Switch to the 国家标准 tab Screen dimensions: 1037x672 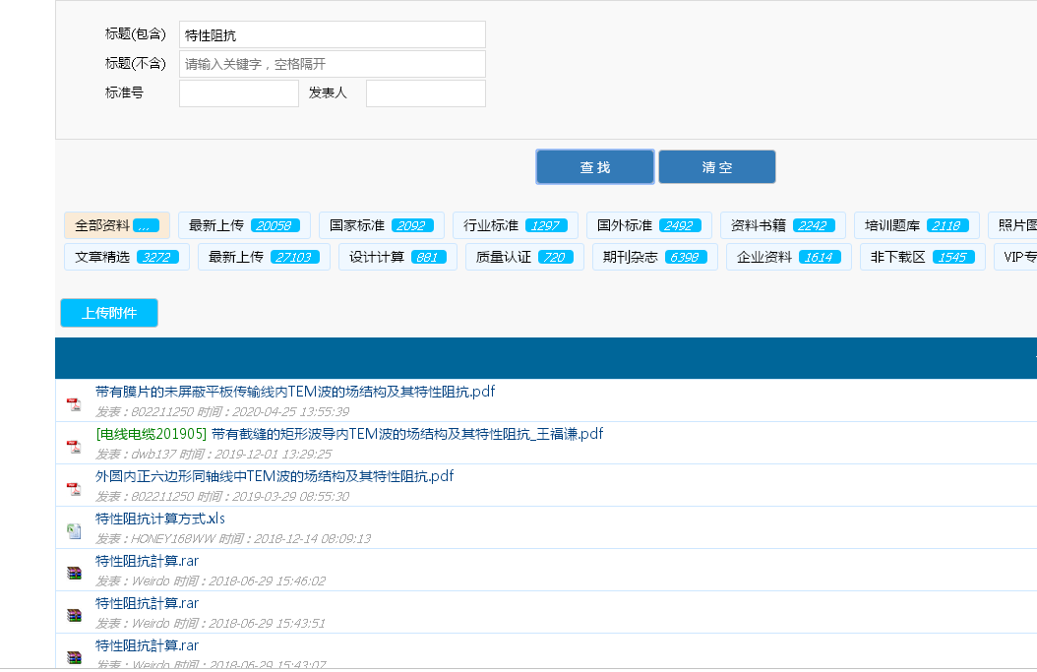[x=381, y=225]
